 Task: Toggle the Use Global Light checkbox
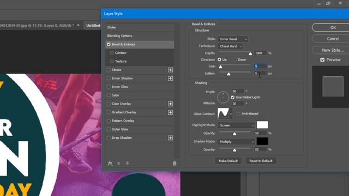233,97
